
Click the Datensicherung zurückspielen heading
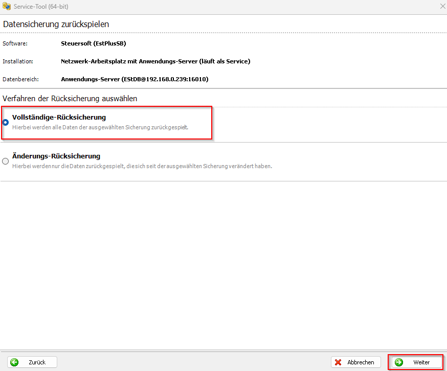click(x=56, y=24)
